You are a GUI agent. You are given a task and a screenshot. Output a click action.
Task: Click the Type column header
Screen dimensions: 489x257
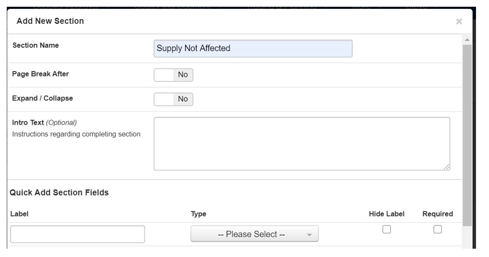click(x=199, y=214)
